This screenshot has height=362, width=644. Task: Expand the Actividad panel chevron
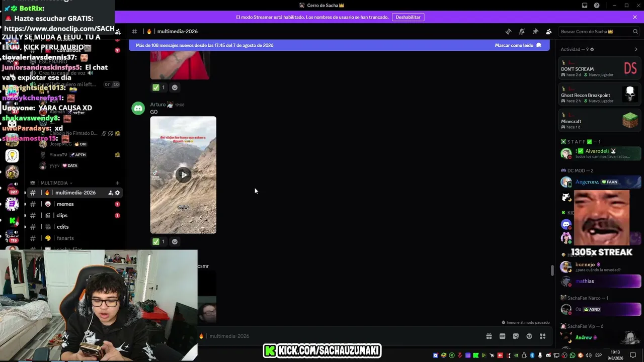636,49
